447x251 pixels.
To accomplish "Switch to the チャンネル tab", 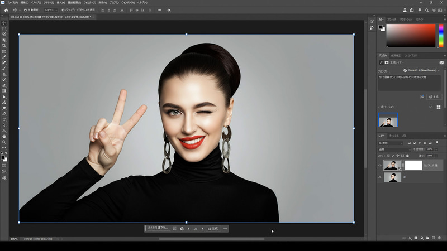I will (x=394, y=136).
